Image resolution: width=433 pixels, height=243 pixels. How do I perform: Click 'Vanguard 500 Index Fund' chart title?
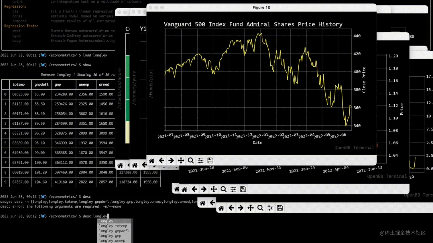pyautogui.click(x=253, y=24)
